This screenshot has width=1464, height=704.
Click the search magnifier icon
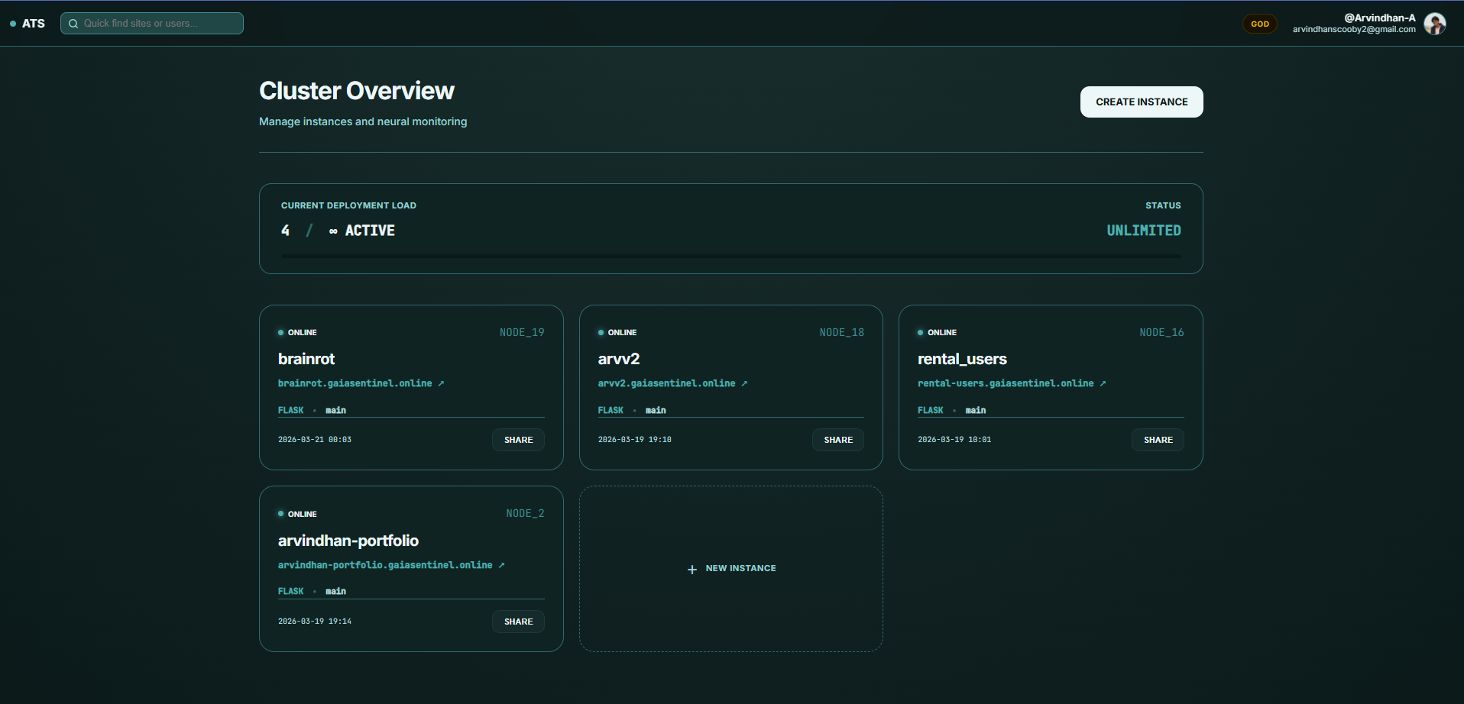73,24
